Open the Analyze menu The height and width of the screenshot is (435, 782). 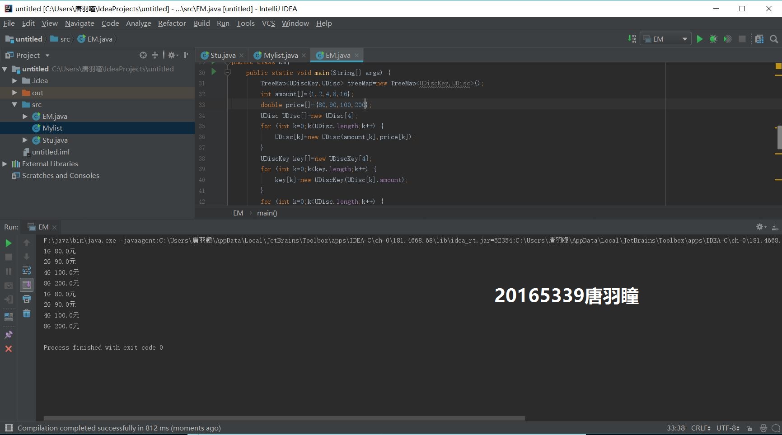coord(138,23)
